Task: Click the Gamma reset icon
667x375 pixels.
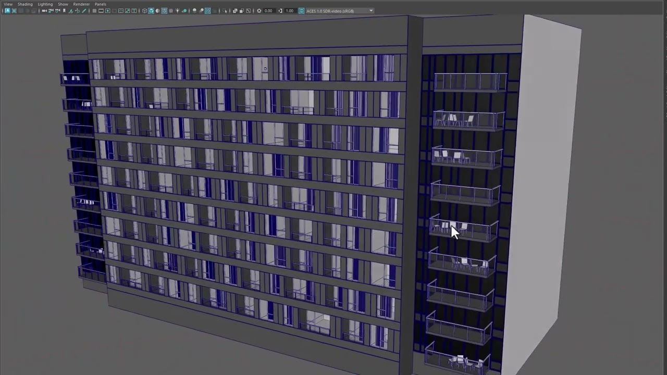Action: click(x=280, y=10)
